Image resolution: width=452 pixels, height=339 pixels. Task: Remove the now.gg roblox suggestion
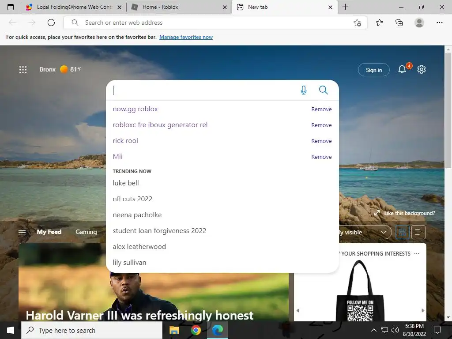[x=321, y=109]
